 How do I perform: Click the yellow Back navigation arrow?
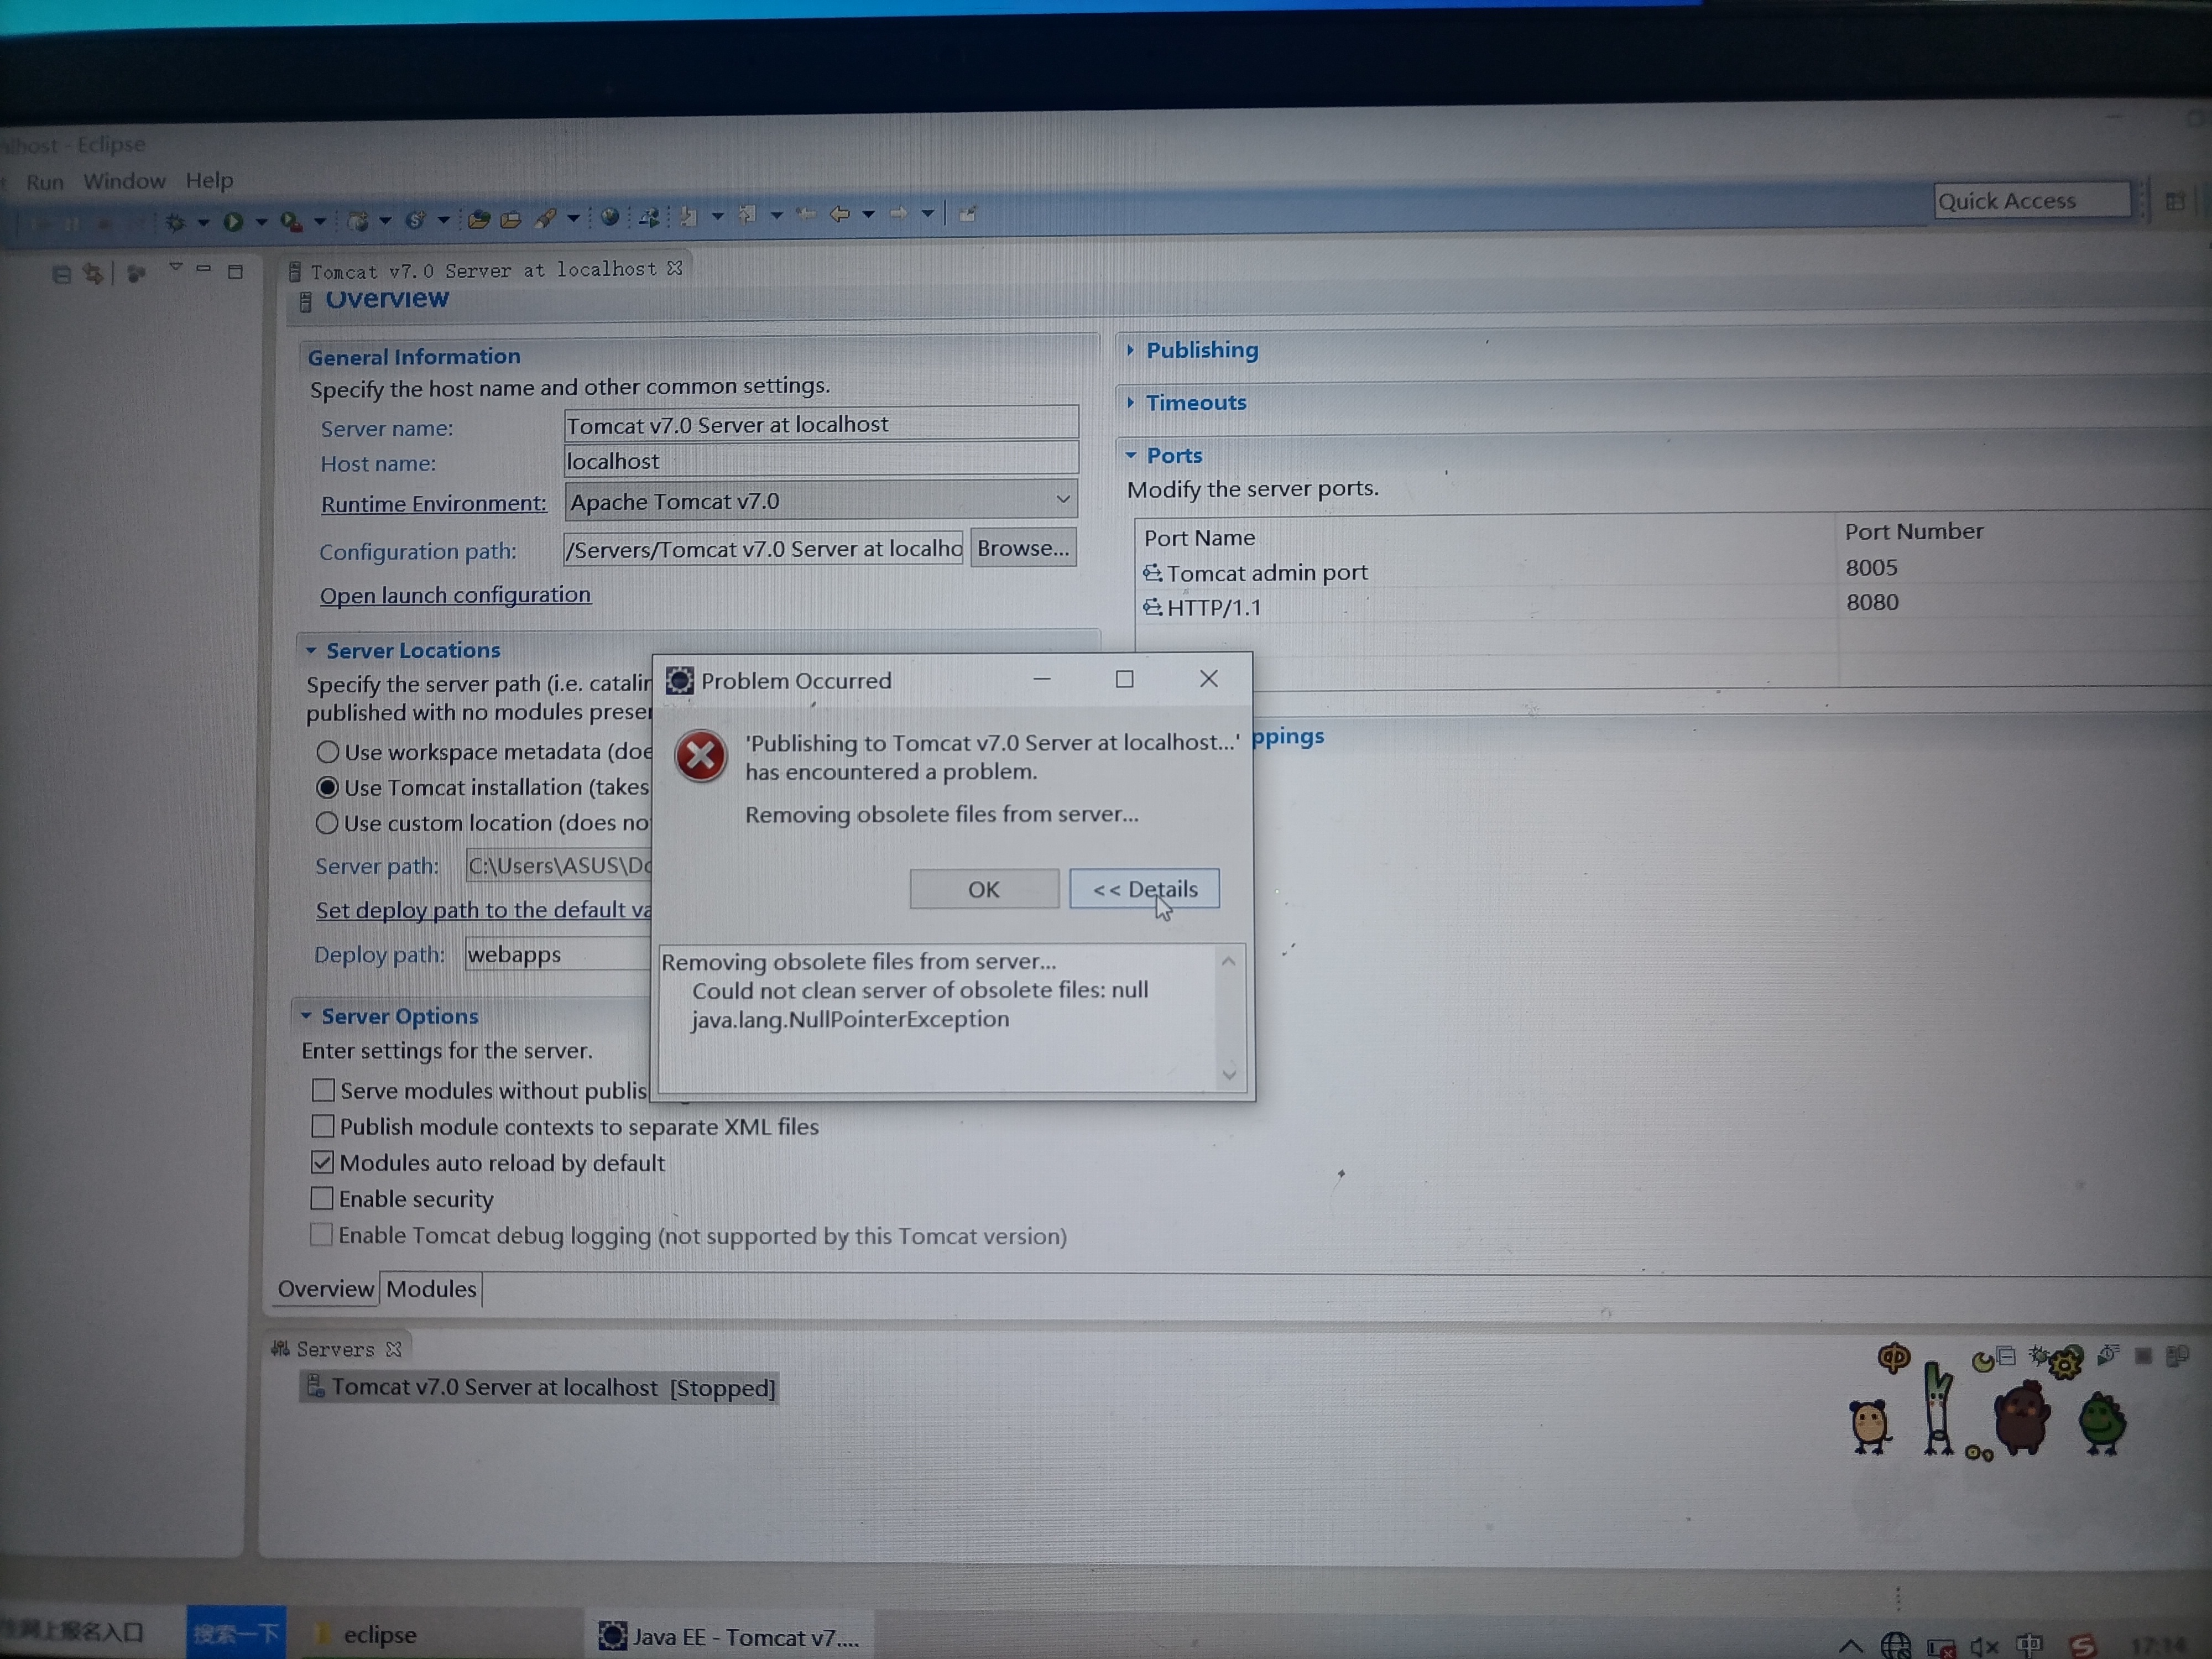click(x=841, y=213)
